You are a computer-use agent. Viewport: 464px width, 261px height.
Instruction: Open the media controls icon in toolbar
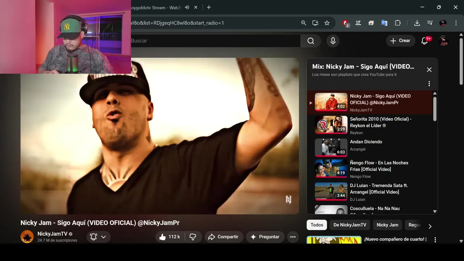click(430, 23)
